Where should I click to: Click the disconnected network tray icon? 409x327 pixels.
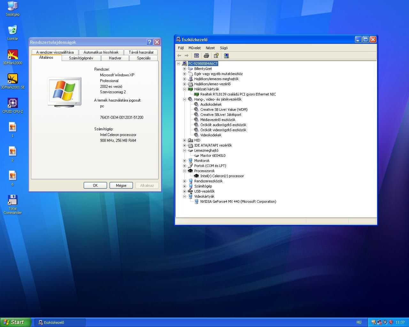tap(379, 322)
